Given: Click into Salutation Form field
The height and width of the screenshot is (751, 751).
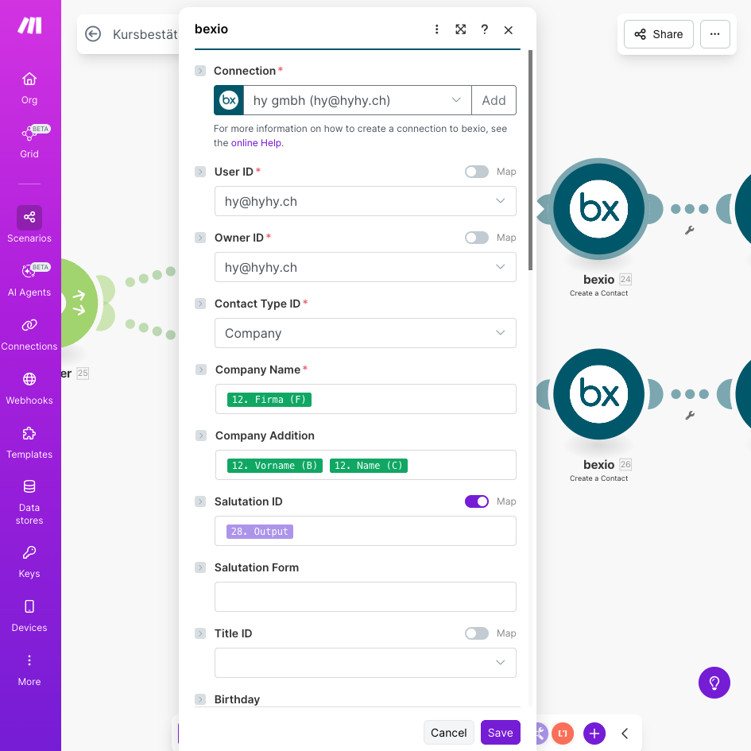Looking at the screenshot, I should coord(365,597).
